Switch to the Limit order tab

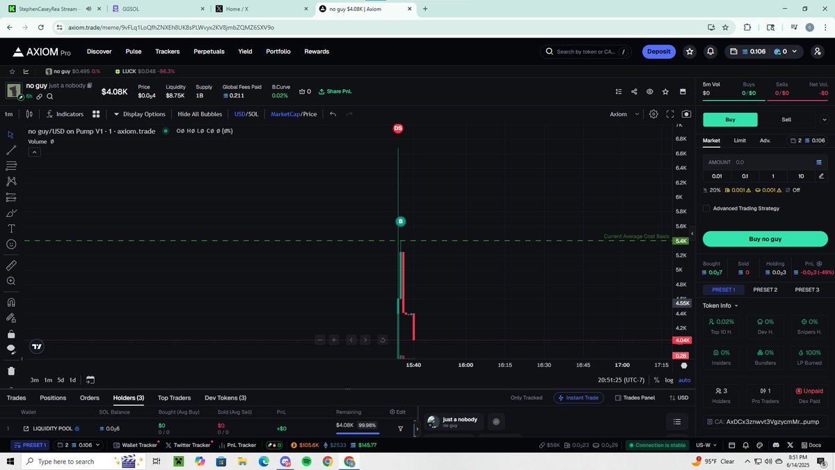pyautogui.click(x=740, y=141)
